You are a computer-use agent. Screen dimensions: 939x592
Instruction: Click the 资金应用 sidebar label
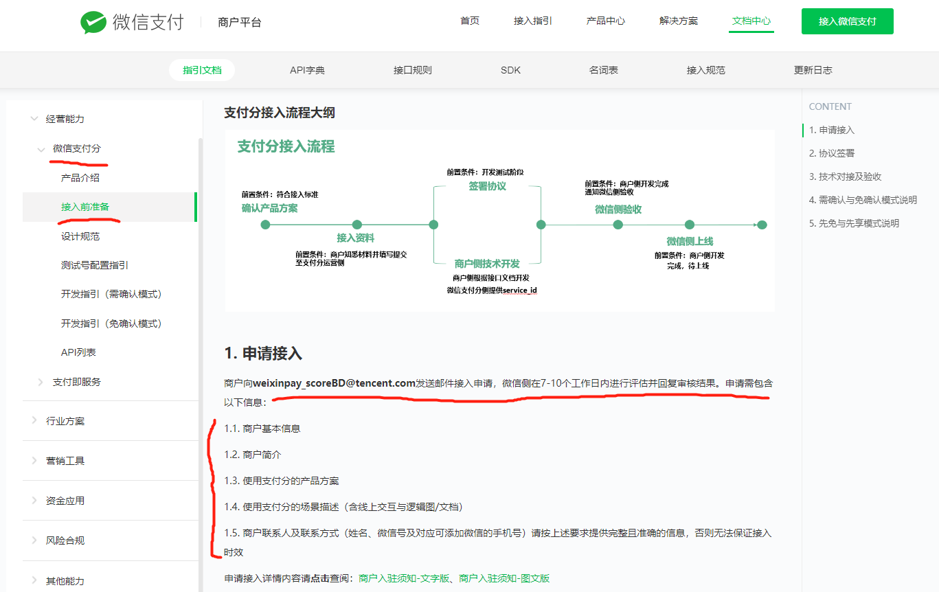coord(65,501)
